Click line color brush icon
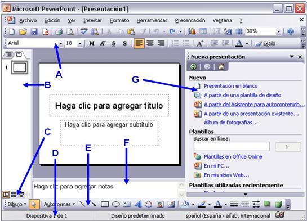Image resolution: width=307 pixels, height=221 pixels. (202, 204)
